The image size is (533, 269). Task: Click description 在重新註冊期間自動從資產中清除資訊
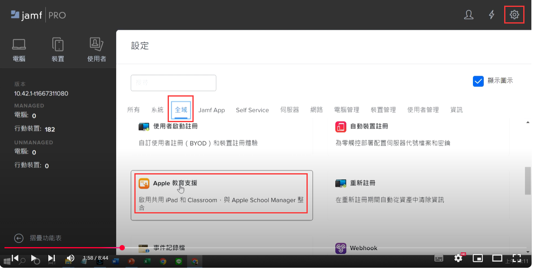390,200
